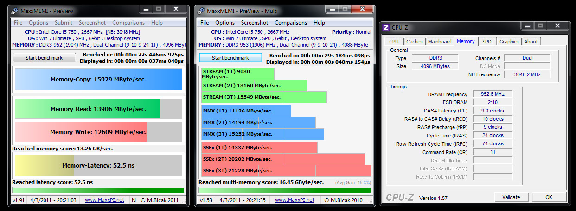576x211 pixels.
Task: Open Comparisons menu in MaxxMEMI PreView
Action: point(129,23)
